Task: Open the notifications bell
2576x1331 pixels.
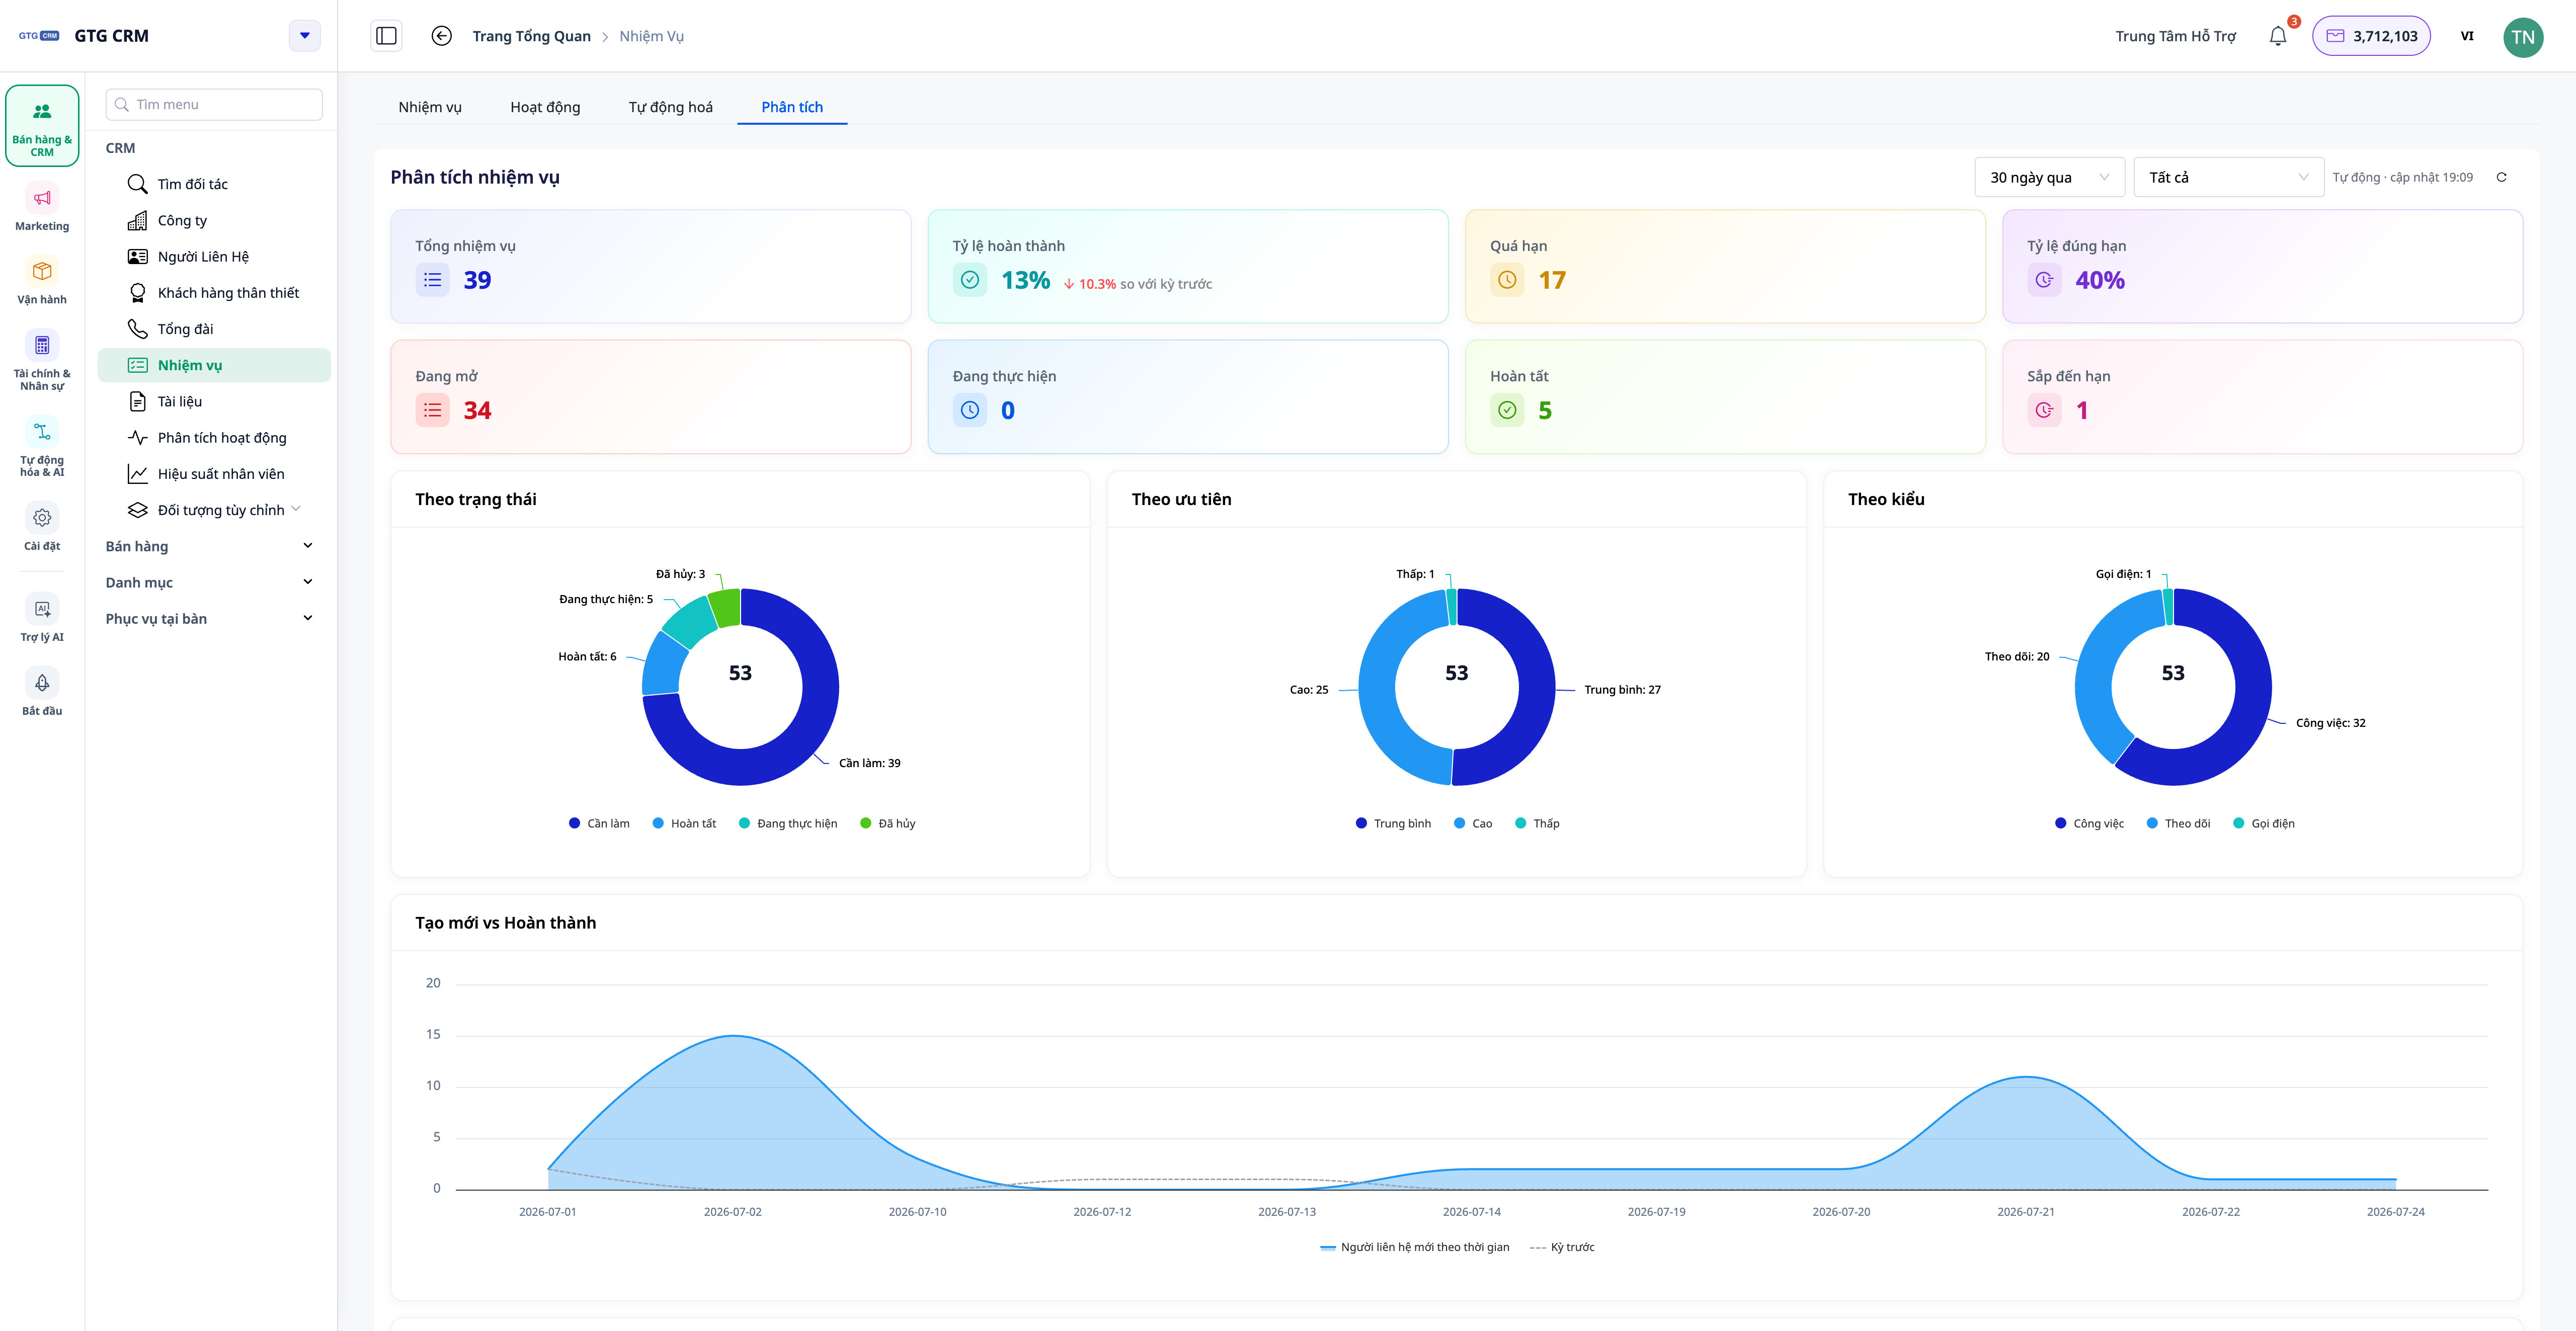Action: pos(2277,36)
